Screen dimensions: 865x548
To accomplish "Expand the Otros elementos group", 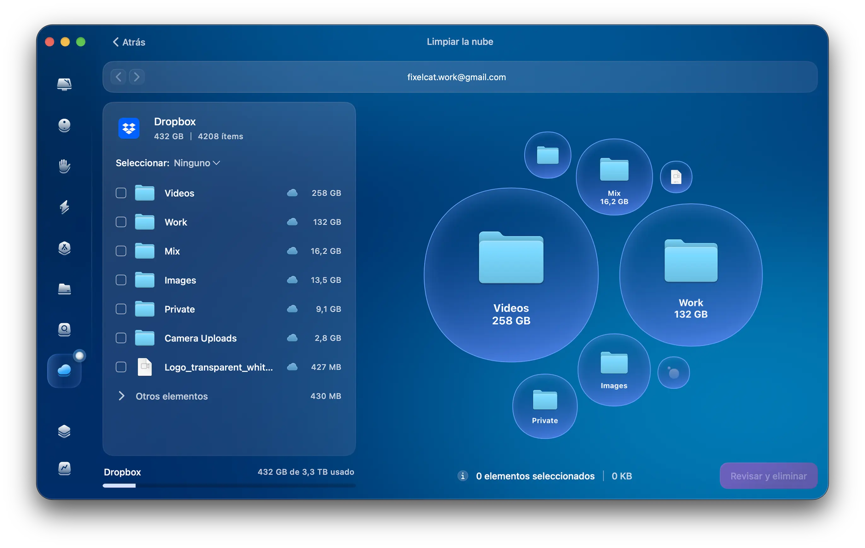I will (x=121, y=396).
